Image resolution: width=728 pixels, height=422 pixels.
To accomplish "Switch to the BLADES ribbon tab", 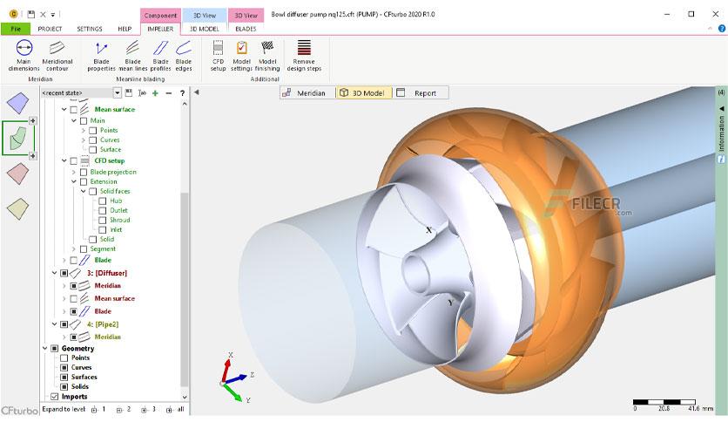I will point(246,29).
